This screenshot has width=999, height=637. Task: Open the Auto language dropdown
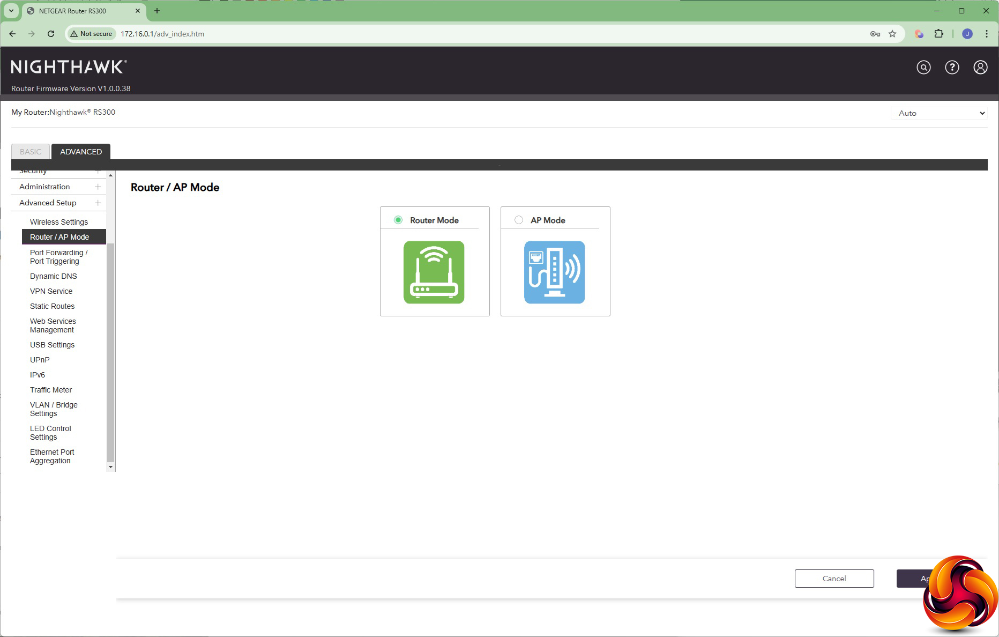pyautogui.click(x=940, y=113)
